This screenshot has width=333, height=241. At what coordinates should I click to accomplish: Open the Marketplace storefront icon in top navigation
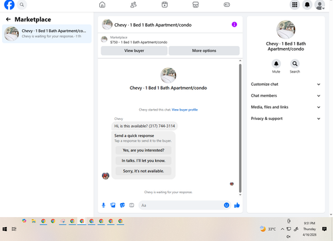196,5
